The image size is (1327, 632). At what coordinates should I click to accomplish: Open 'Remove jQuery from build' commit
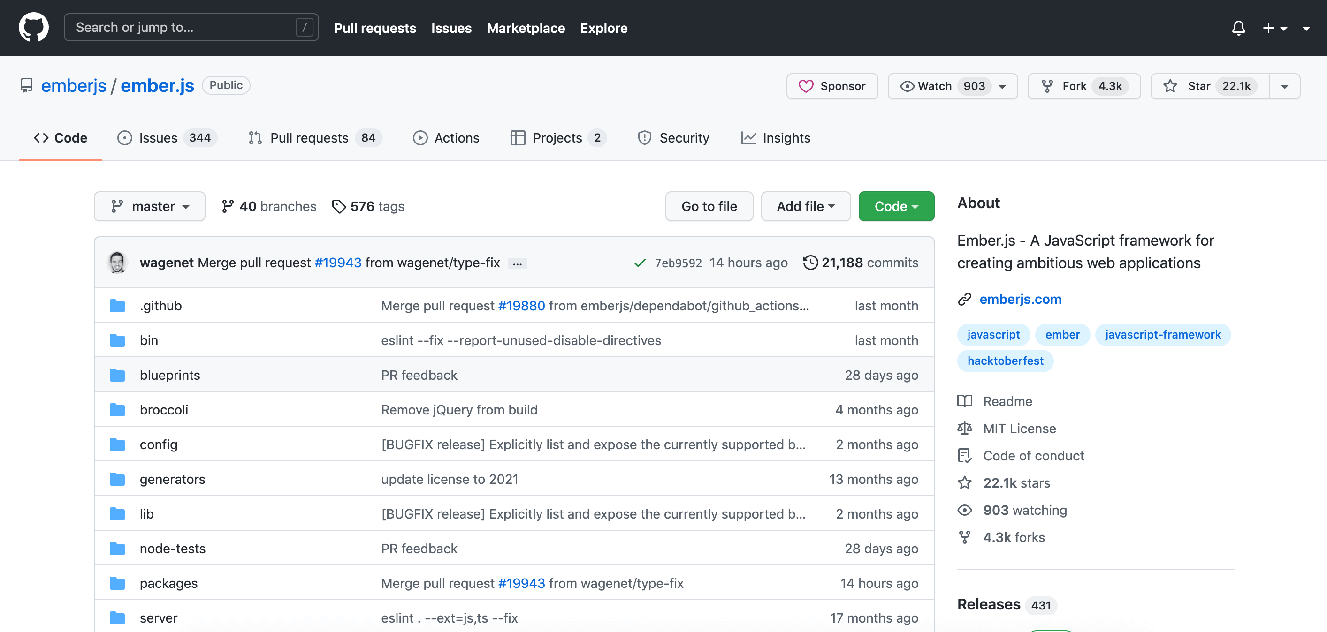(x=459, y=410)
